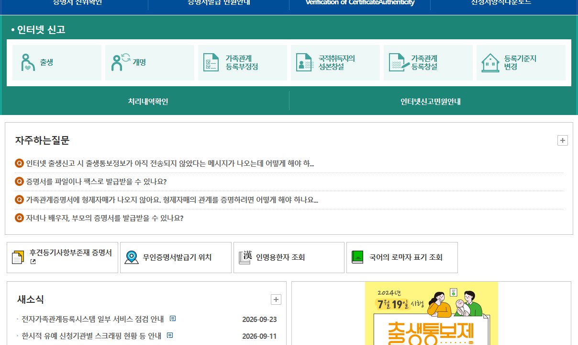This screenshot has width=578, height=345.
Task: Open 후견등기사항부존재 증명서 document icon
Action: 18,257
